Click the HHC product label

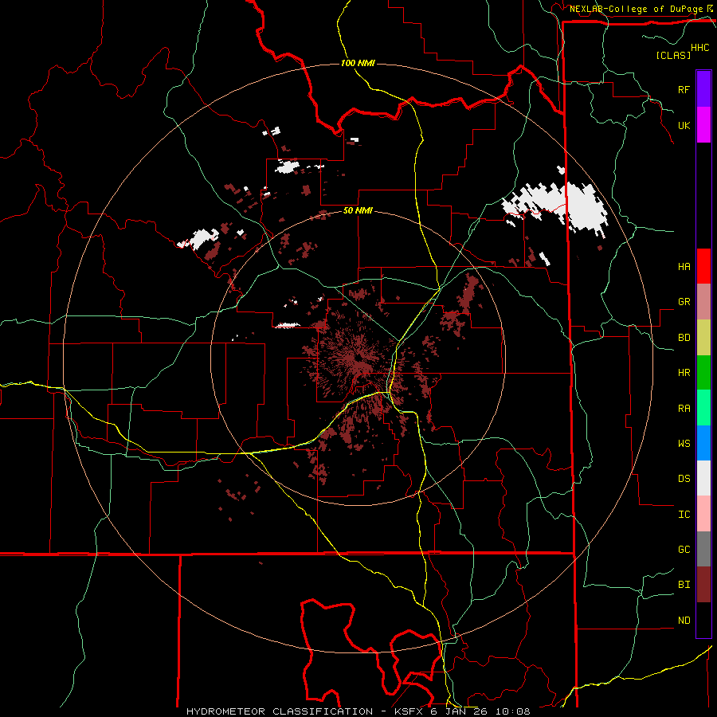[700, 48]
